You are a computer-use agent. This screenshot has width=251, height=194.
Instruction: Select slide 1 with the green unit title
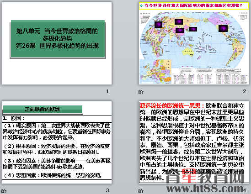tap(57, 43)
